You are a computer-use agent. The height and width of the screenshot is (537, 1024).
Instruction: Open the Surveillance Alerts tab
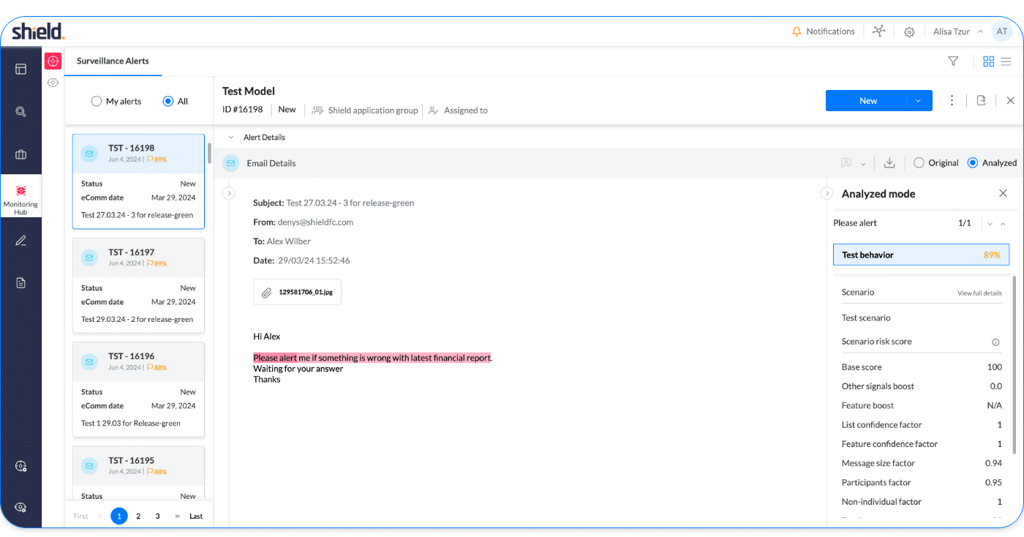point(113,61)
